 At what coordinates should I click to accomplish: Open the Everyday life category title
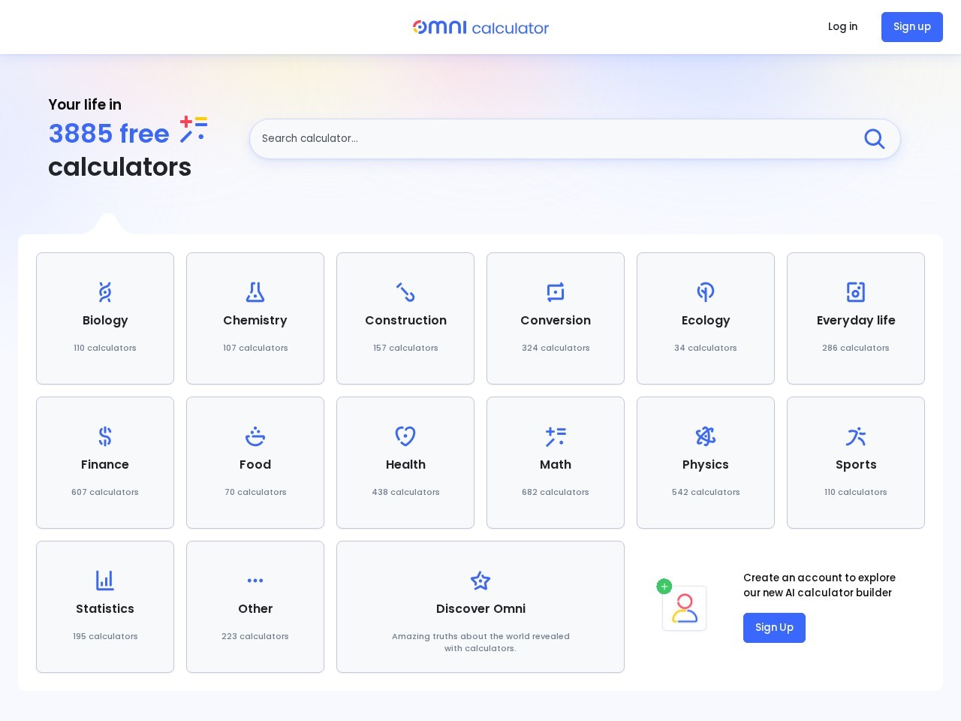(x=856, y=320)
